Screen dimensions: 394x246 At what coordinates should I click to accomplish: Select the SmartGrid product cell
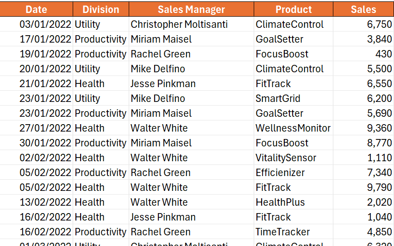278,99
